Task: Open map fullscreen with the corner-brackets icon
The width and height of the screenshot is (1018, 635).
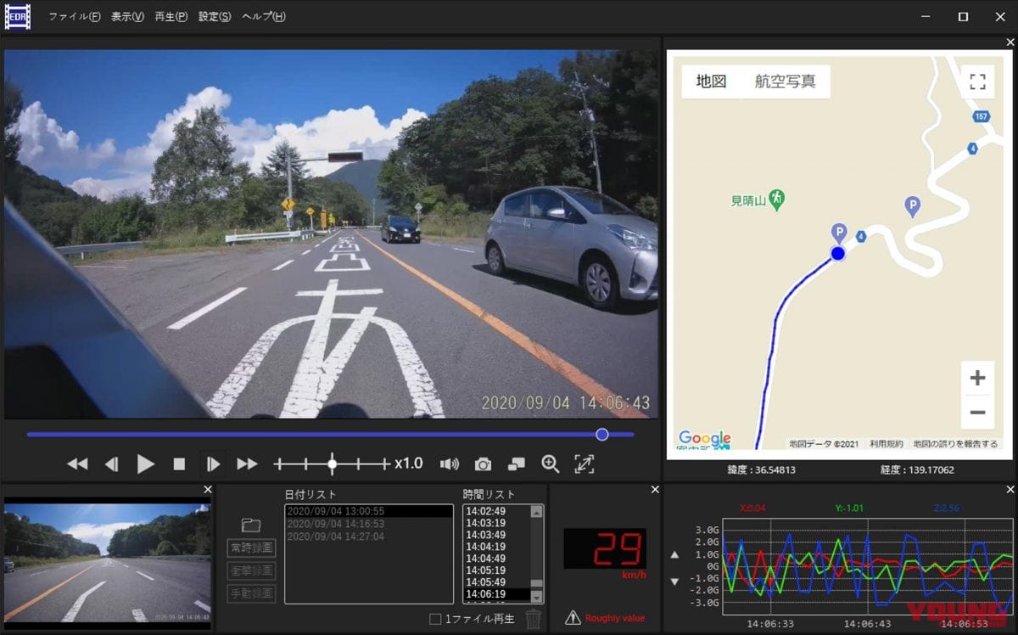Action: click(x=977, y=81)
